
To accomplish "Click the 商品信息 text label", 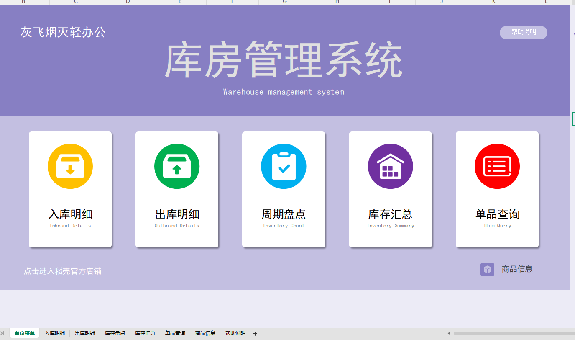I will click(x=517, y=269).
